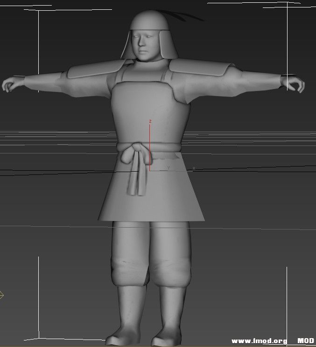Click the red Z axis of the transform gizmo
Screen dimensions: 316x347
[x=150, y=146]
